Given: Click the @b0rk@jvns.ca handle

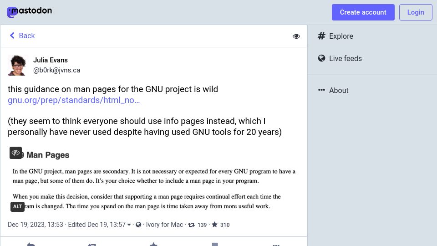Looking at the screenshot, I should click(56, 70).
